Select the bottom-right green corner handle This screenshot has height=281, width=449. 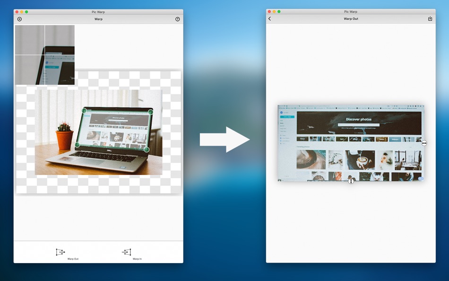[x=146, y=149]
